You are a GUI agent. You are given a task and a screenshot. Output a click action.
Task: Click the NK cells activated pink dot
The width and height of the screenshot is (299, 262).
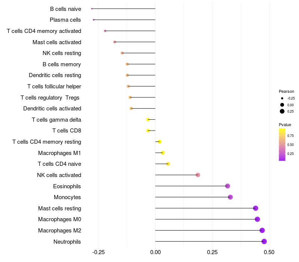[x=198, y=175]
